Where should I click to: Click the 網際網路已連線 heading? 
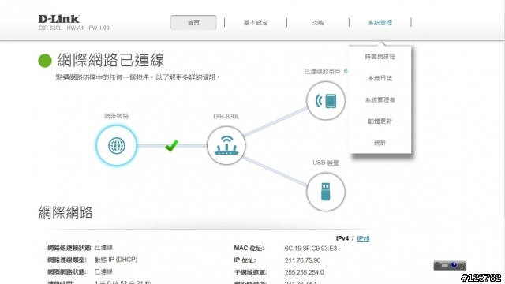110,60
